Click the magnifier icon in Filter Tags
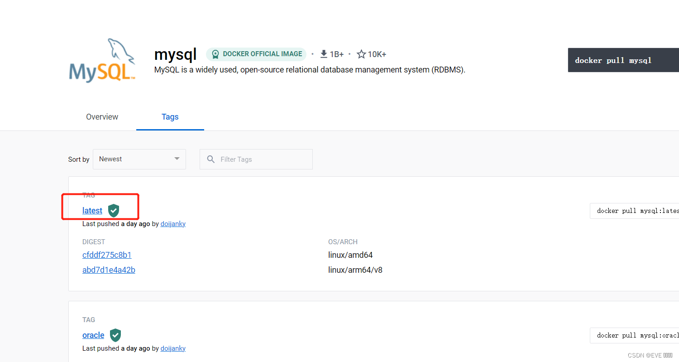The image size is (679, 362). [x=210, y=159]
